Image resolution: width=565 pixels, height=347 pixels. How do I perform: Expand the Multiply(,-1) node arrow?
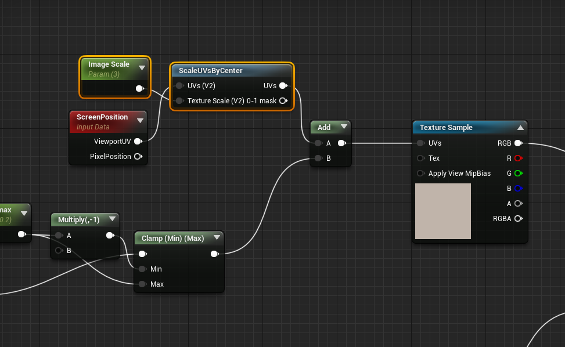[x=112, y=219]
